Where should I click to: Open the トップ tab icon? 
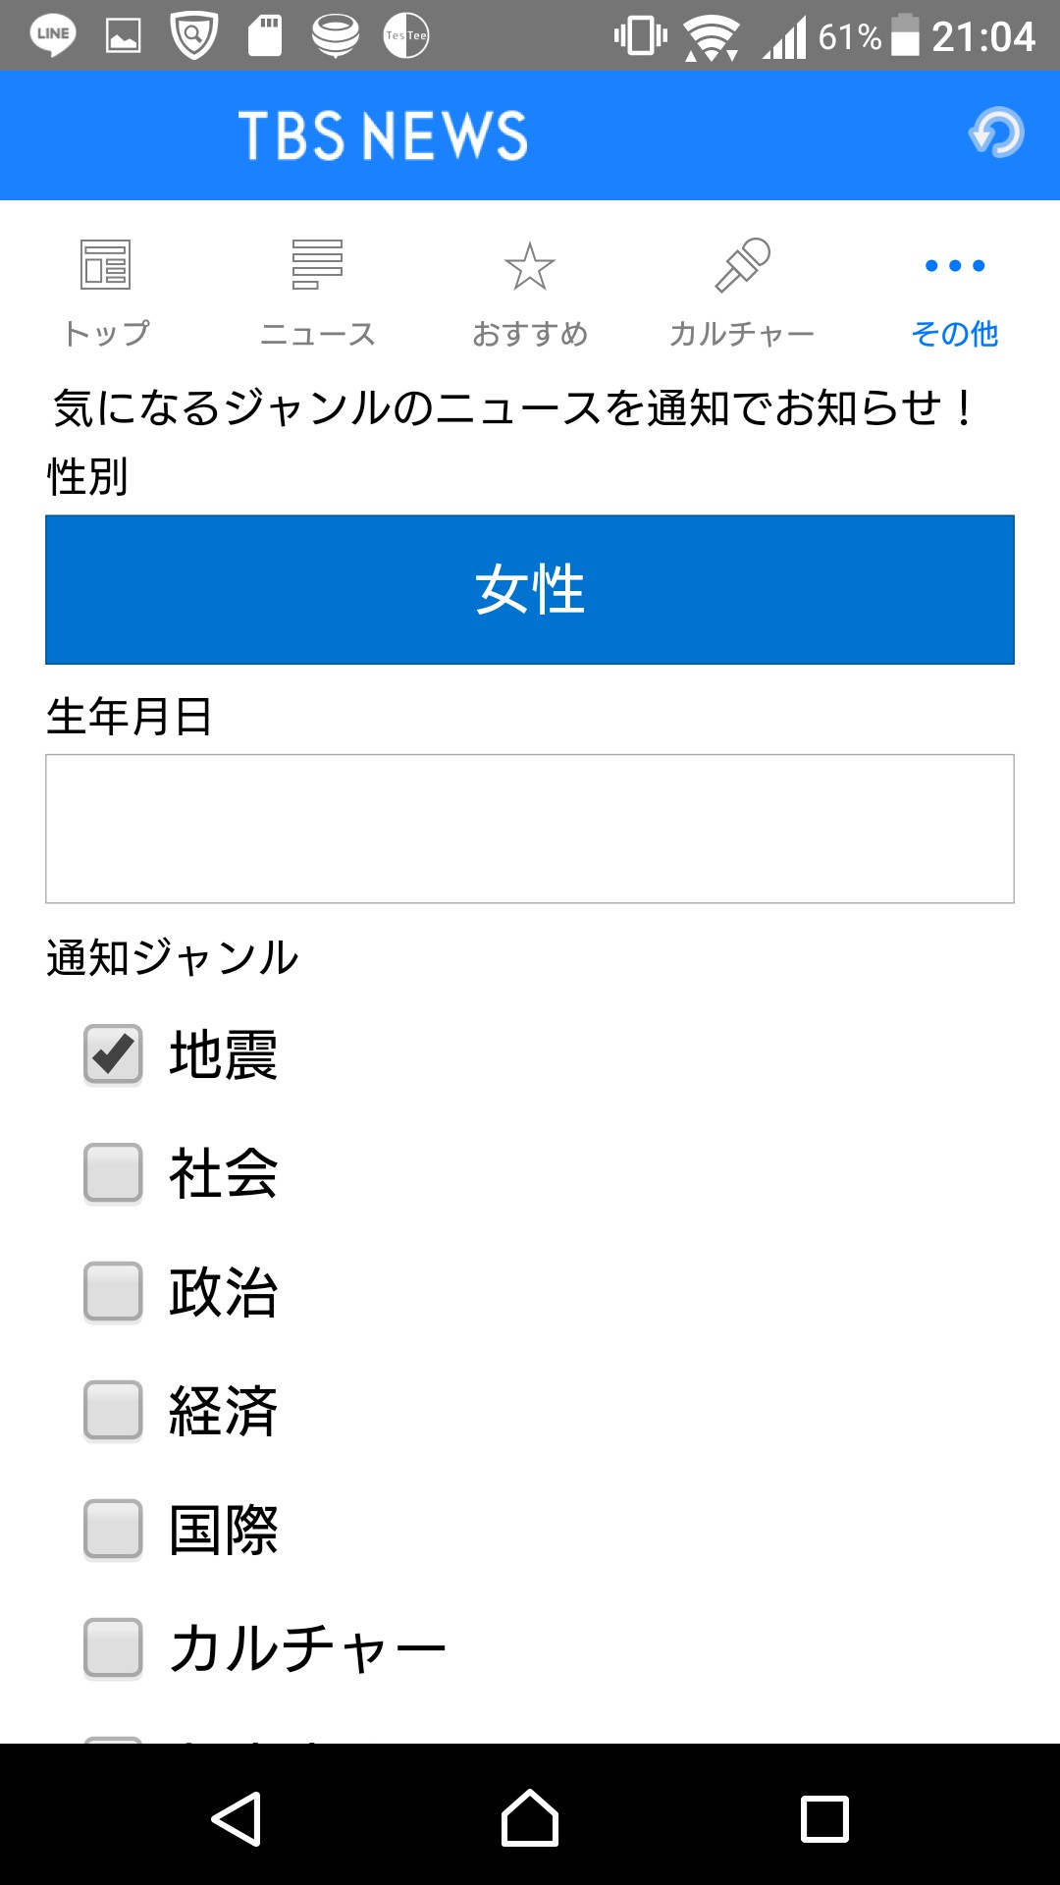105,265
